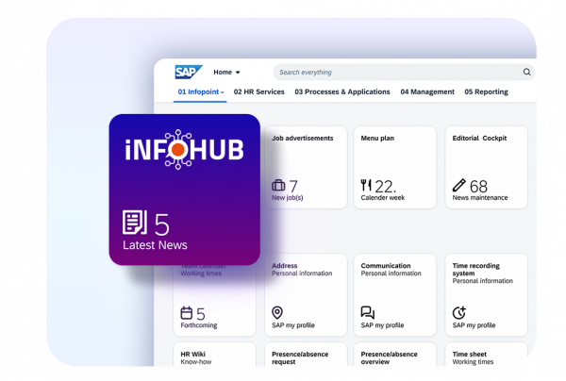Click the briefcase icon for new jobs
The height and width of the screenshot is (381, 566).
(278, 185)
